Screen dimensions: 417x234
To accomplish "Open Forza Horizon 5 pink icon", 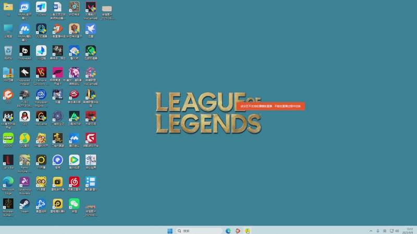I will tap(58, 76).
